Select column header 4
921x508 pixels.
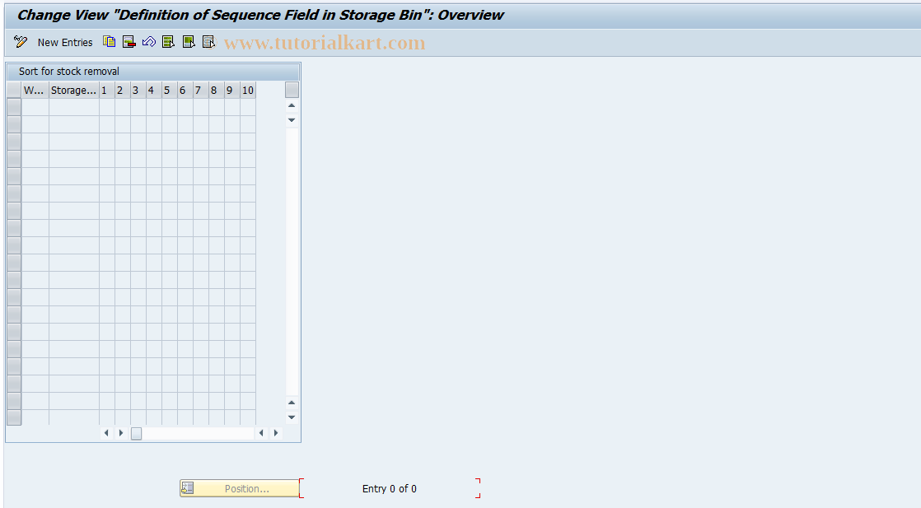154,90
